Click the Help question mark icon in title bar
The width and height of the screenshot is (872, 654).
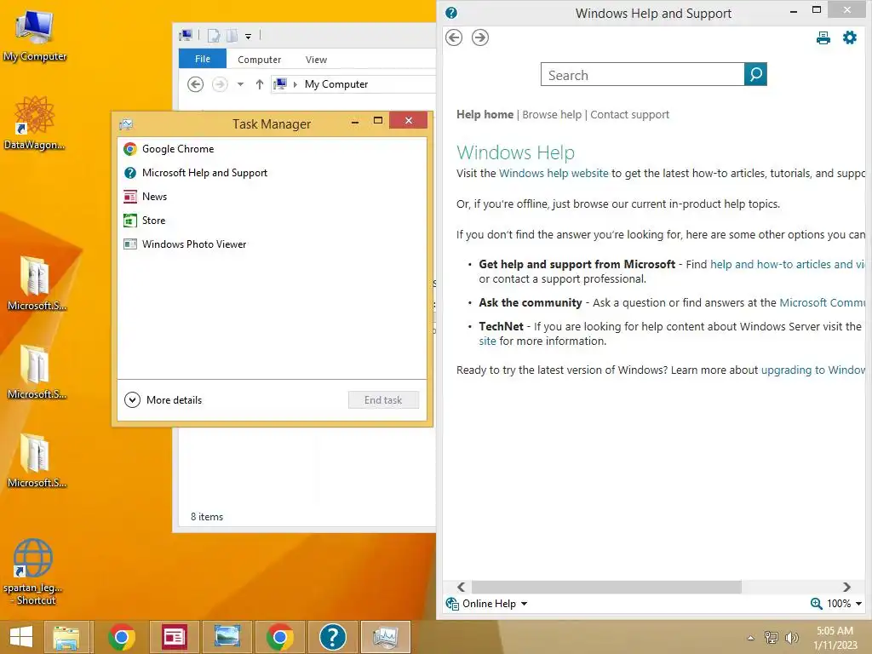[451, 13]
